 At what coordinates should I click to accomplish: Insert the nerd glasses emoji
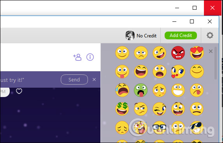(160, 128)
